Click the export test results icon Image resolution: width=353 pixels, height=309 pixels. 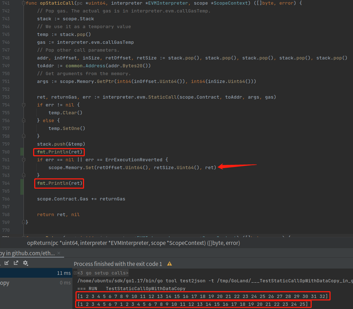coord(16,263)
